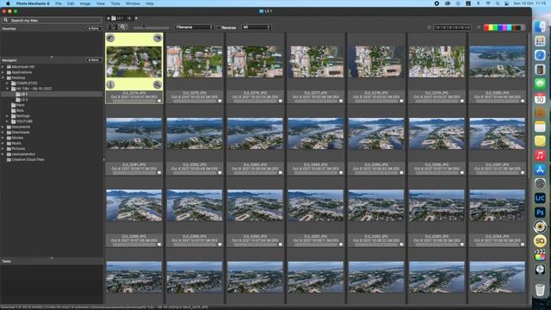This screenshot has height=310, width=551.
Task: Rotate the selected DJI_0274 thumbnail clockwise
Action: point(158,38)
